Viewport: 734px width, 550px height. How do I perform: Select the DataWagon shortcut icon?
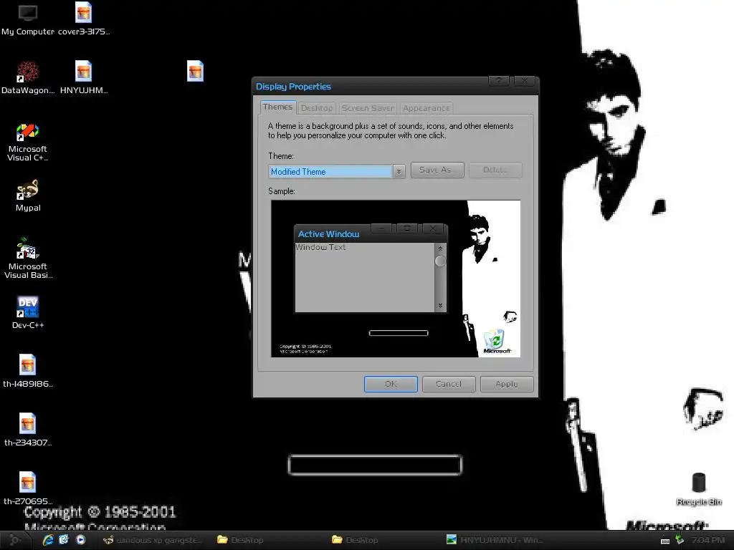point(28,77)
